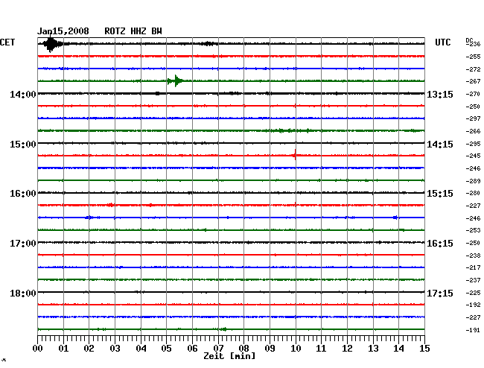Click the DC offset value -266

(473, 132)
